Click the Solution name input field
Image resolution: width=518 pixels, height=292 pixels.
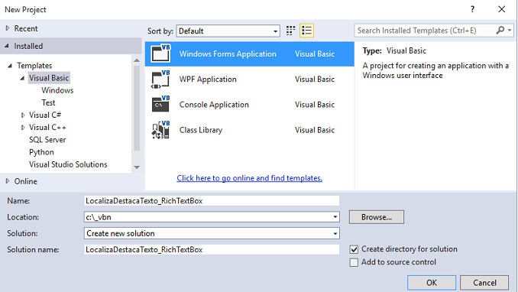[212, 250]
